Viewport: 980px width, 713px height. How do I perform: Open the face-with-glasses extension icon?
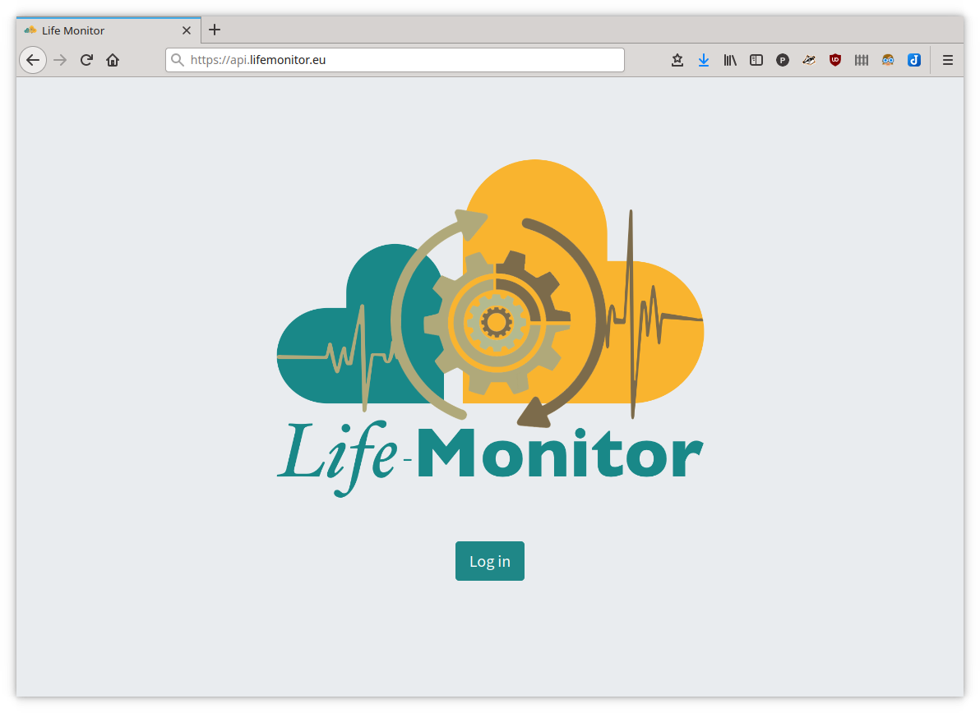887,60
